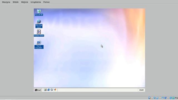Click the third quick launch icon in taskbar
This screenshot has height=100, width=178.
tap(52, 90)
